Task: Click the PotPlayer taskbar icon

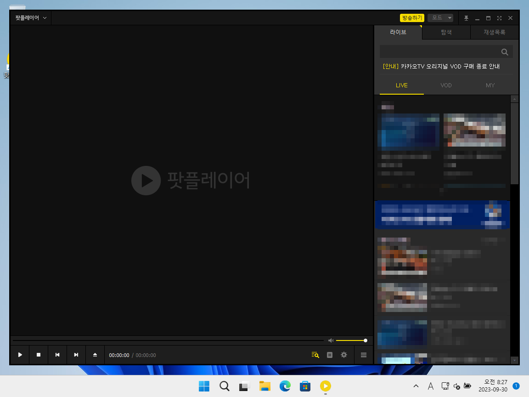Action: click(326, 386)
